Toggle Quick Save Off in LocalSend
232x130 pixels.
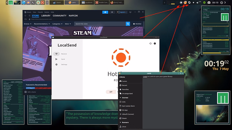111,92
